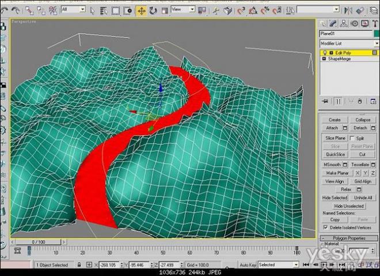Click the Hide Unselected button
The height and width of the screenshot is (276, 380).
pyautogui.click(x=349, y=206)
